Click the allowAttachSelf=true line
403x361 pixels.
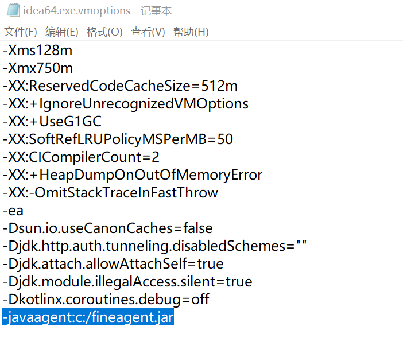[x=113, y=264]
